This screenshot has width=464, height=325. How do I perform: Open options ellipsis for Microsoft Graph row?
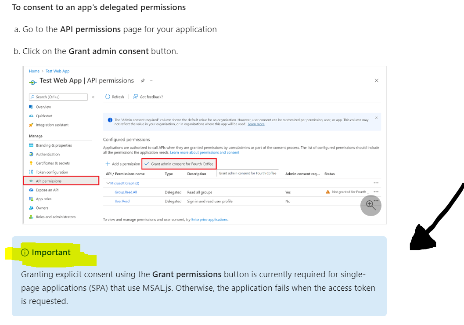point(376,183)
